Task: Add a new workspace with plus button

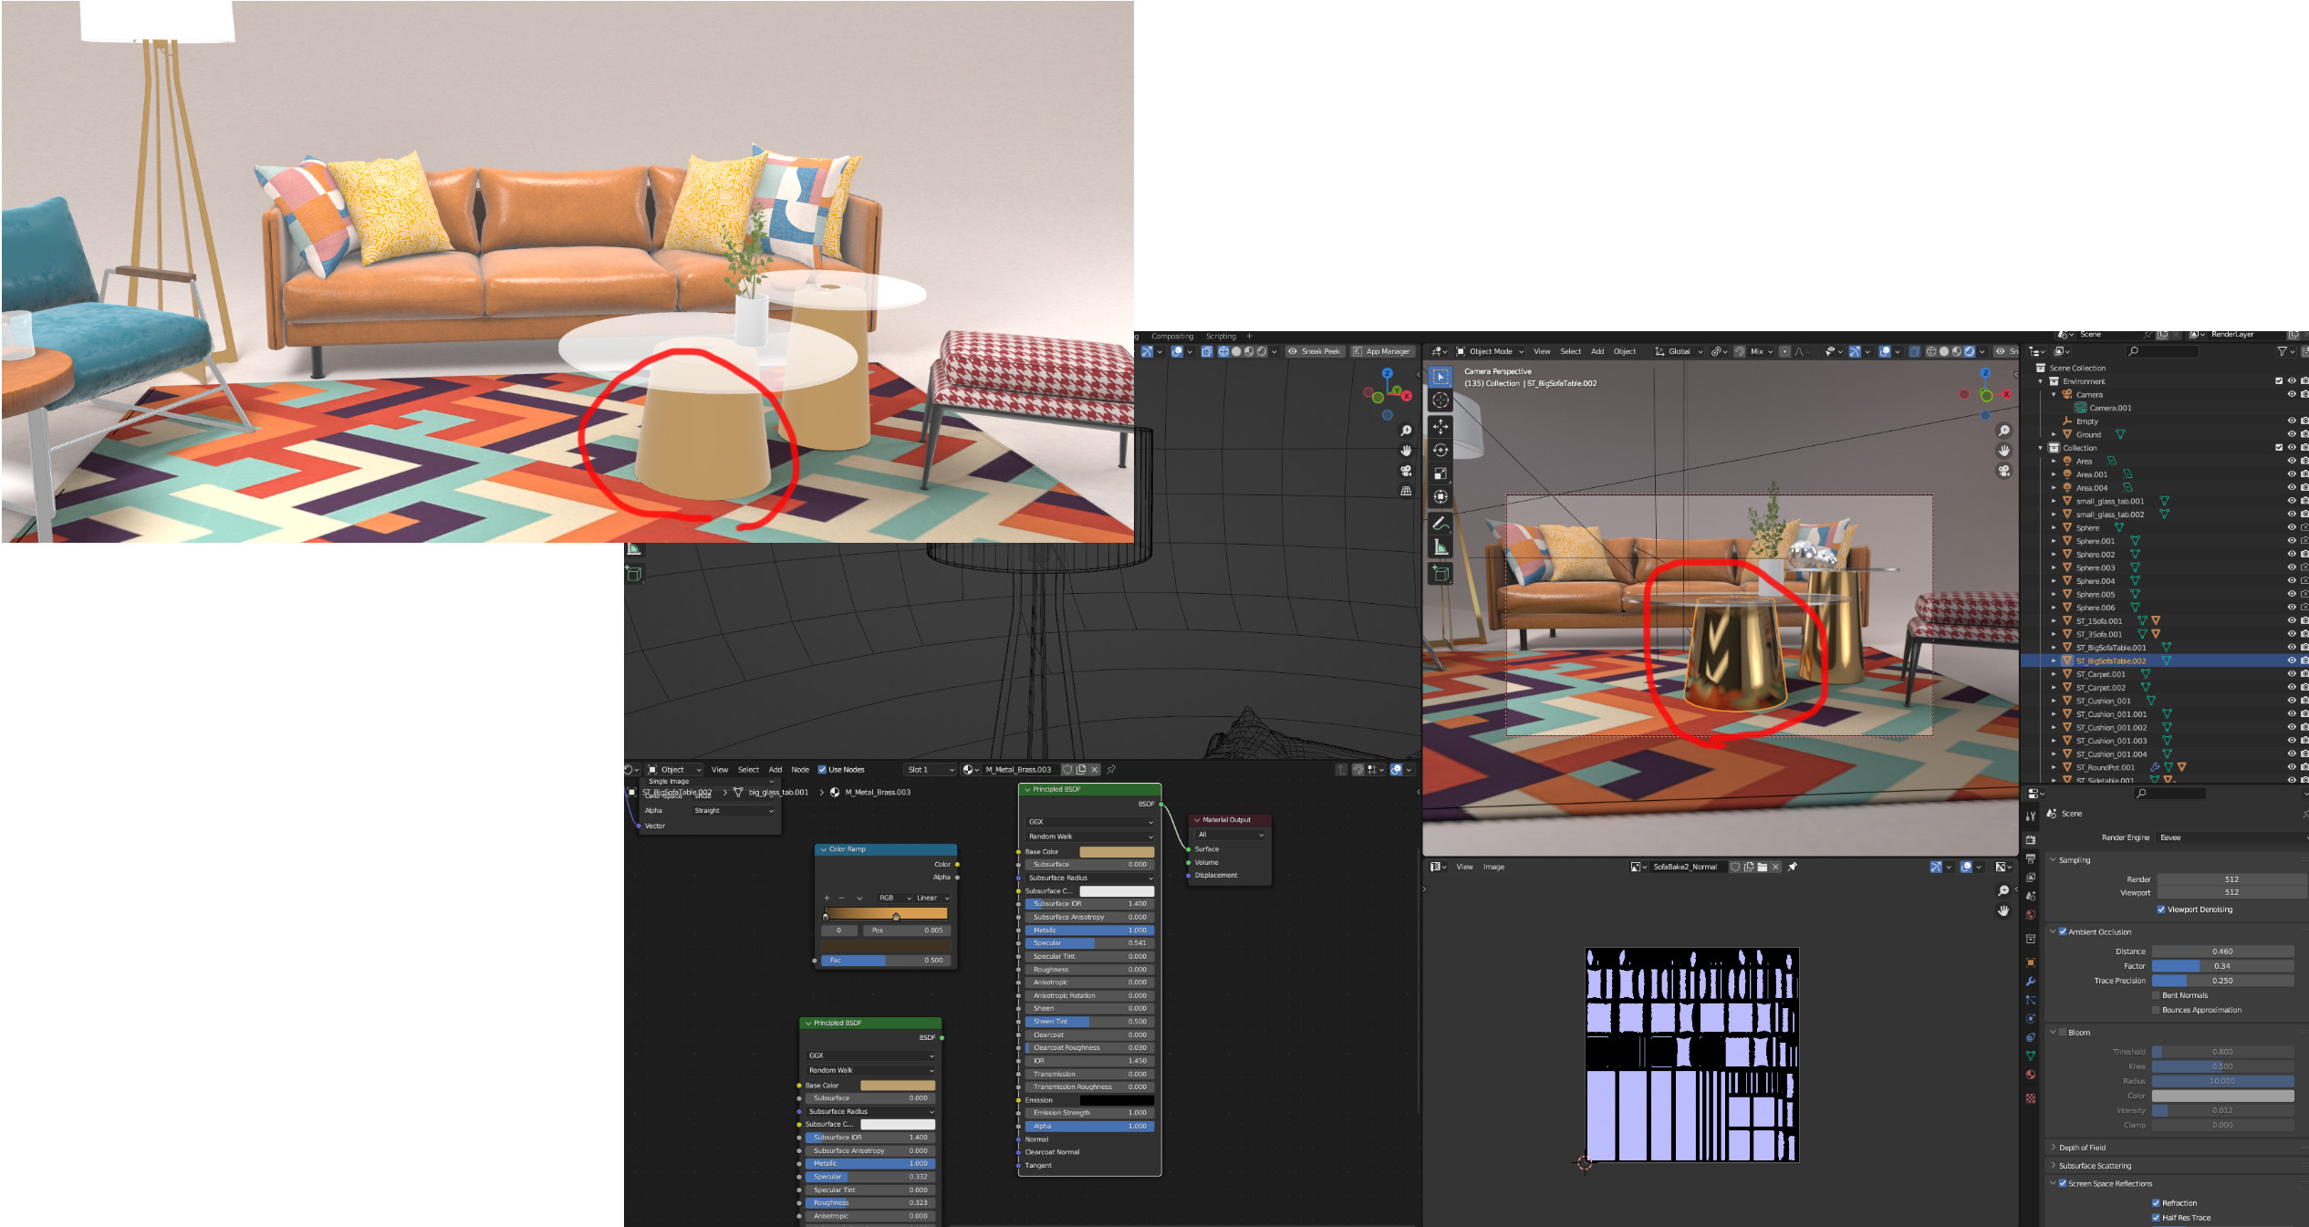Action: pos(1249,336)
